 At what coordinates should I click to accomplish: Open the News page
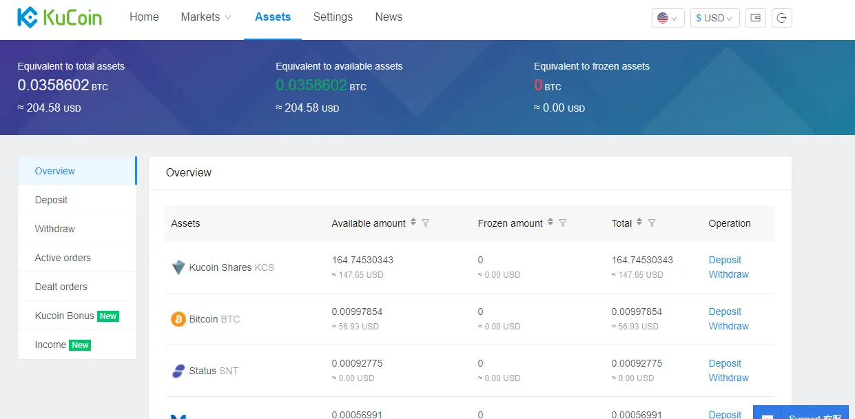pos(389,17)
